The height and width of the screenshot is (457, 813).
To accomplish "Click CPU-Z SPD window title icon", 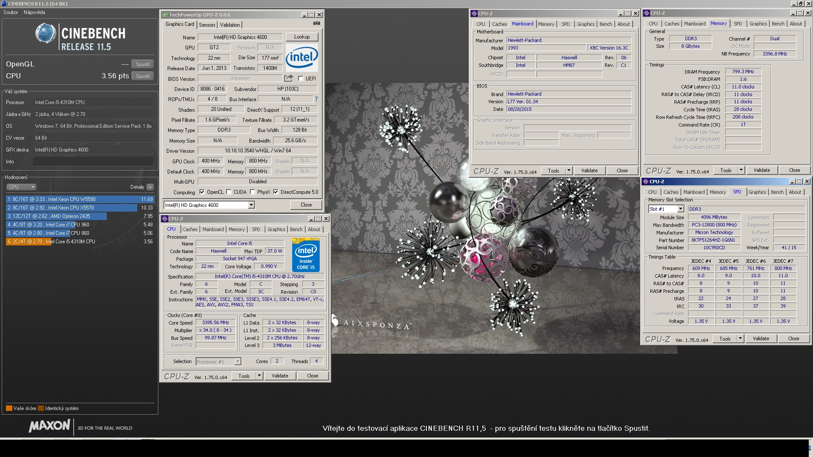I will pyautogui.click(x=646, y=182).
